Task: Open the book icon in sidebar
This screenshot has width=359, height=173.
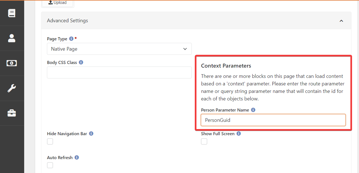Action: pos(12,13)
